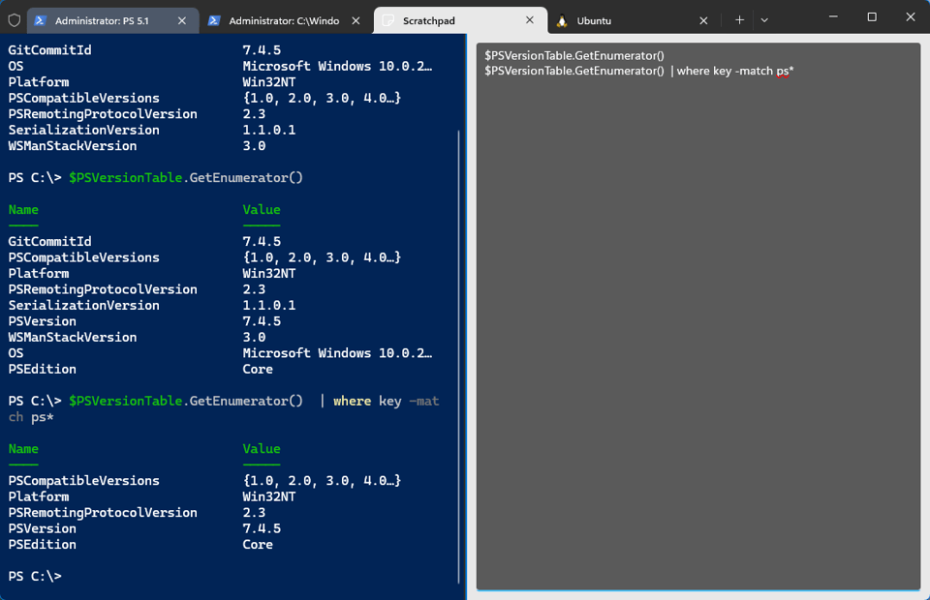Image resolution: width=930 pixels, height=600 pixels.
Task: Expand the new tab profile dropdown
Action: tap(764, 20)
